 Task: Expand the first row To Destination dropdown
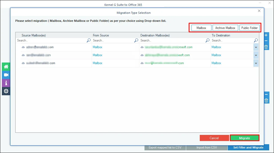click(x=256, y=47)
